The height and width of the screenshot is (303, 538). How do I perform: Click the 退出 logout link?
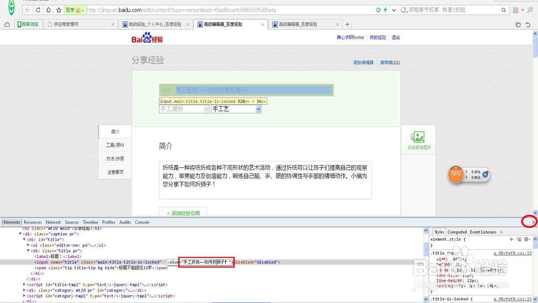[395, 37]
